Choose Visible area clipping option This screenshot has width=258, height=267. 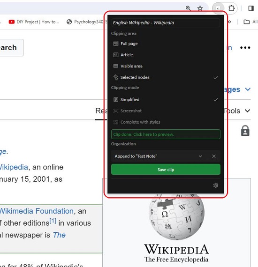pos(166,66)
